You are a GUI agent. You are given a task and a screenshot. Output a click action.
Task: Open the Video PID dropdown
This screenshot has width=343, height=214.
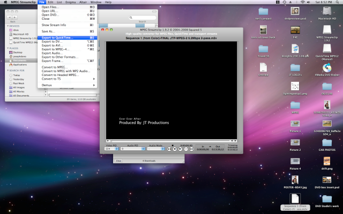[x=111, y=149]
